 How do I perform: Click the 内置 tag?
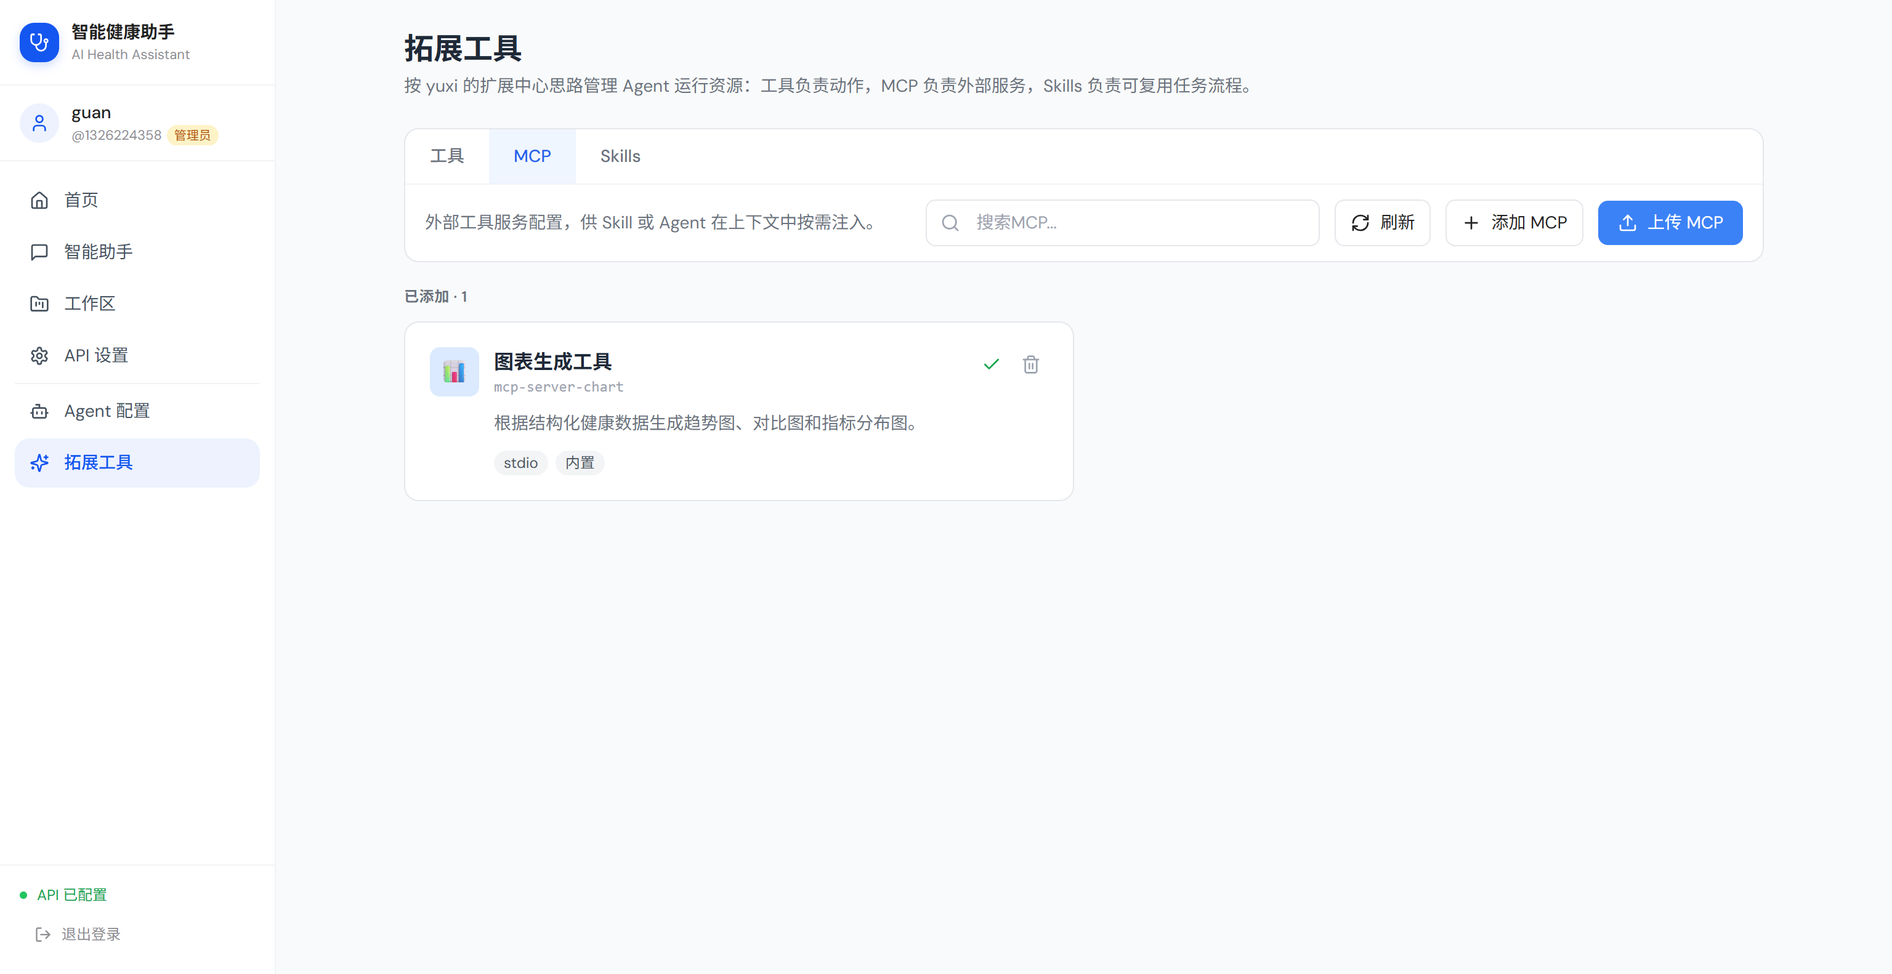580,463
